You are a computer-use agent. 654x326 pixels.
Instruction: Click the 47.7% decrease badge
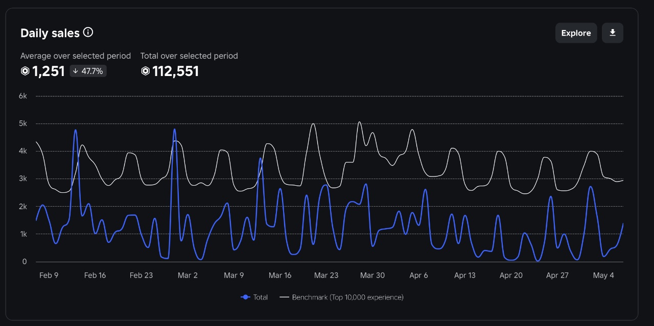[x=88, y=71]
